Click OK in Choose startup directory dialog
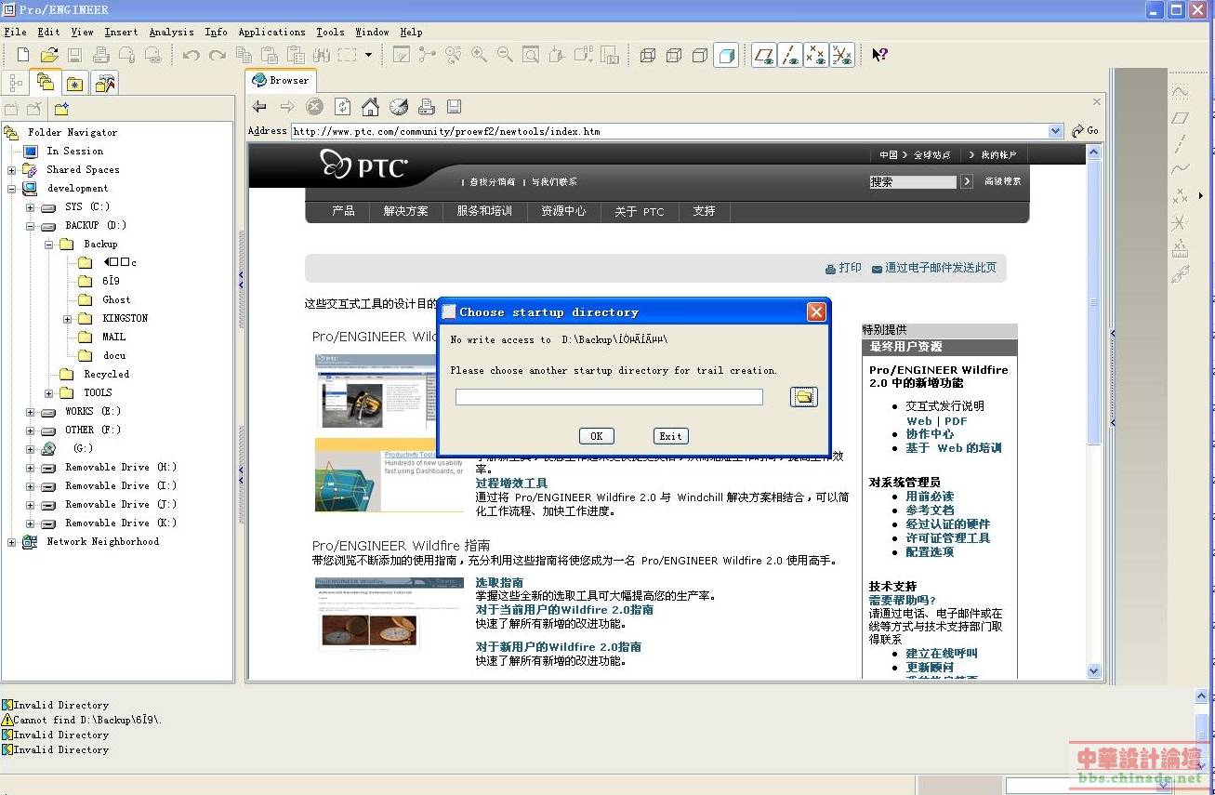Viewport: 1215px width, 795px height. point(596,436)
